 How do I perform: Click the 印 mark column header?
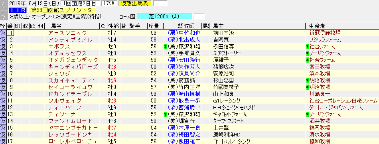click(18, 26)
